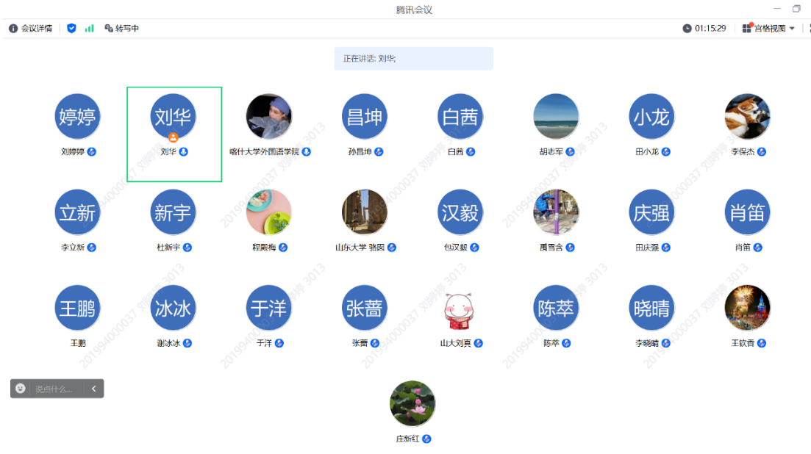Image resolution: width=811 pixels, height=454 pixels.
Task: Click the 正在讲述: 刘华 speaker banner
Action: [413, 59]
